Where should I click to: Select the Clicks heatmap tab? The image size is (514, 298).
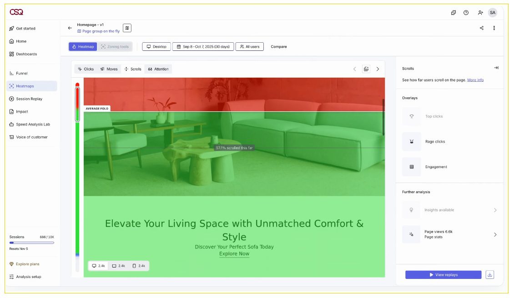(86, 69)
